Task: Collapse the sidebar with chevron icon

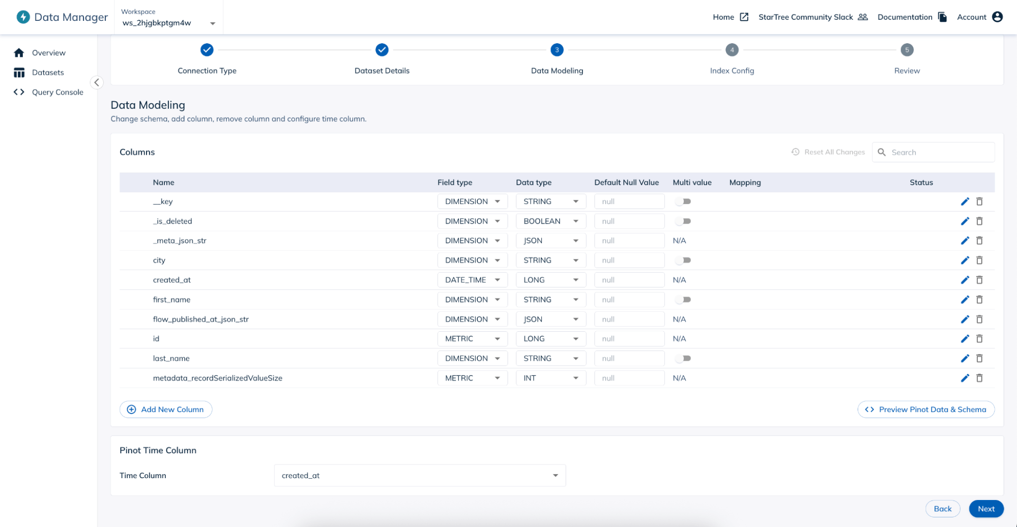Action: 97,82
